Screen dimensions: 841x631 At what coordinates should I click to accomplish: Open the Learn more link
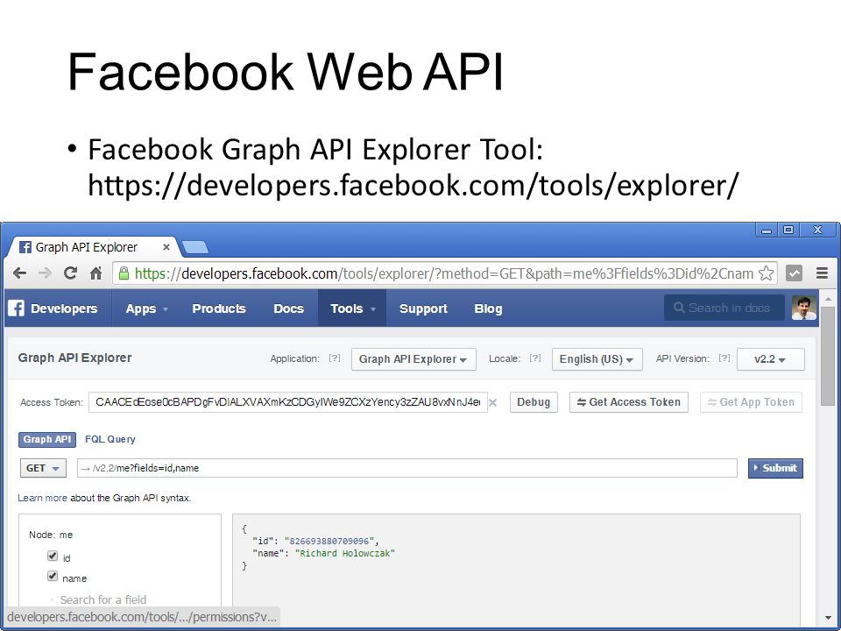(42, 498)
